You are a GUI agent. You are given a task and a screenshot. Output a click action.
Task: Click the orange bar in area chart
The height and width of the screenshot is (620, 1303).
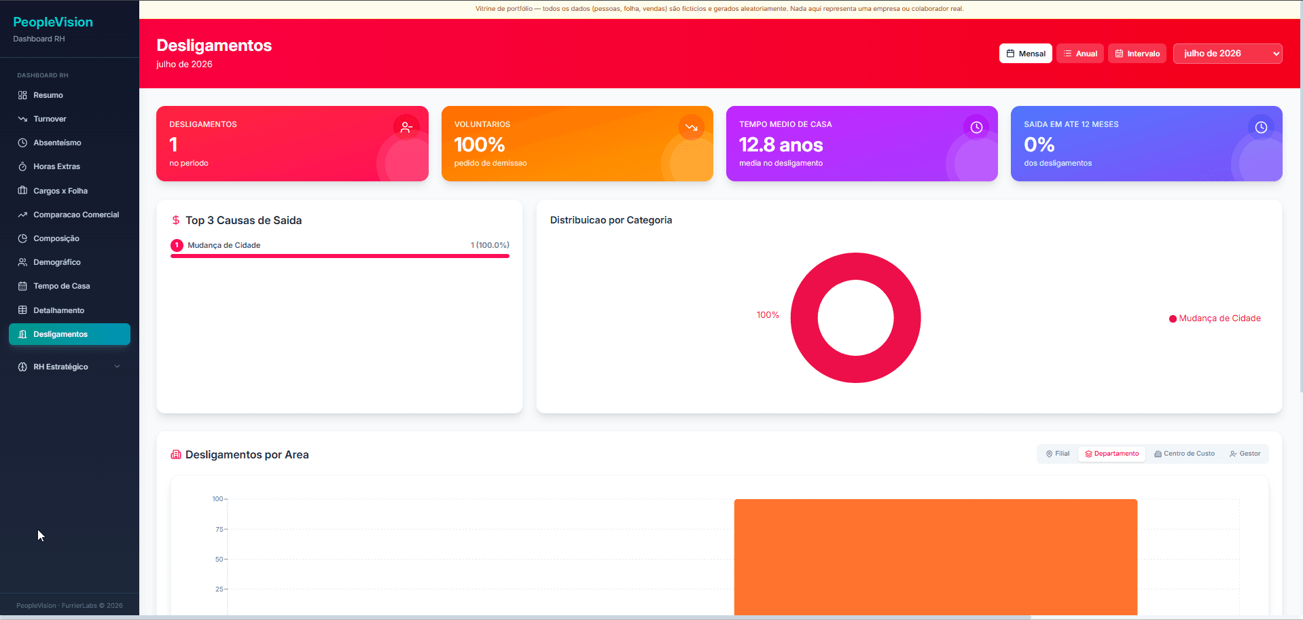[935, 557]
